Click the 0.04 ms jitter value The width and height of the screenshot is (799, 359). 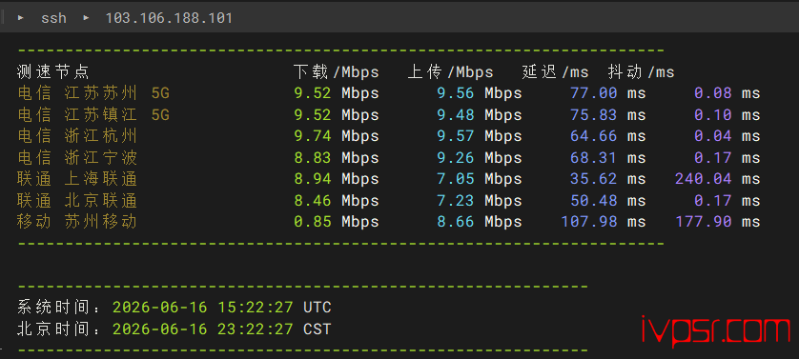[727, 136]
